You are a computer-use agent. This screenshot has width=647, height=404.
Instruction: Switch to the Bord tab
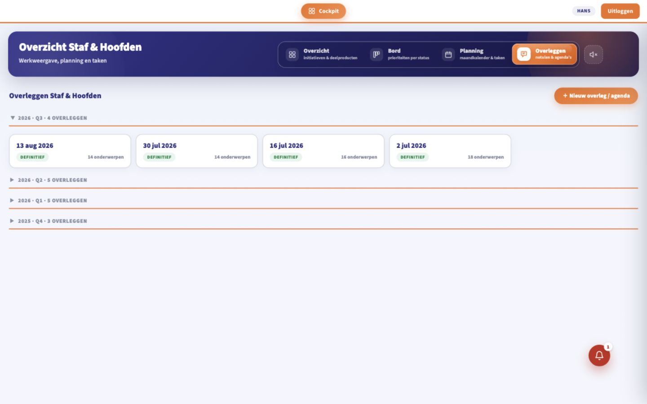click(400, 54)
